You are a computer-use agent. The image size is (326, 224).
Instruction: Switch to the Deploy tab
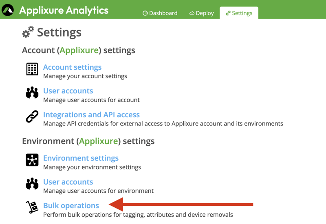coord(201,13)
